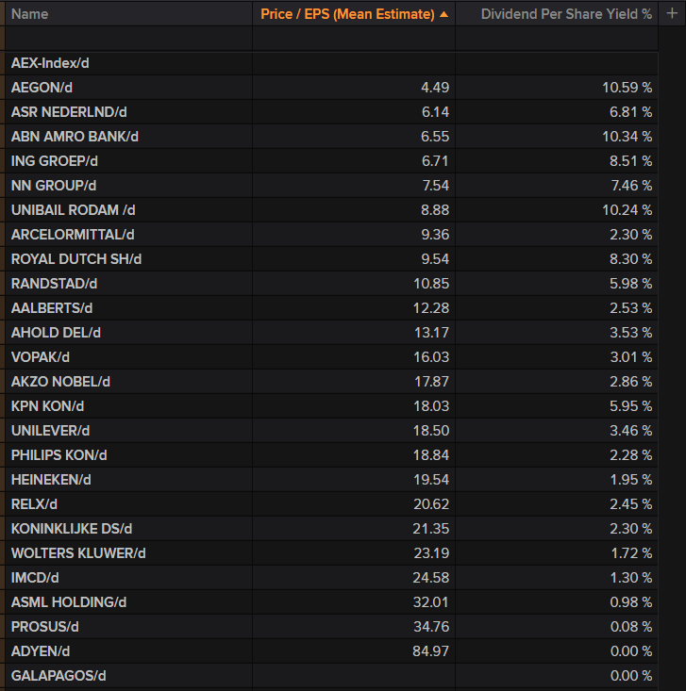The height and width of the screenshot is (691, 686).
Task: Select the AEX-Index/d row name
Action: [50, 63]
